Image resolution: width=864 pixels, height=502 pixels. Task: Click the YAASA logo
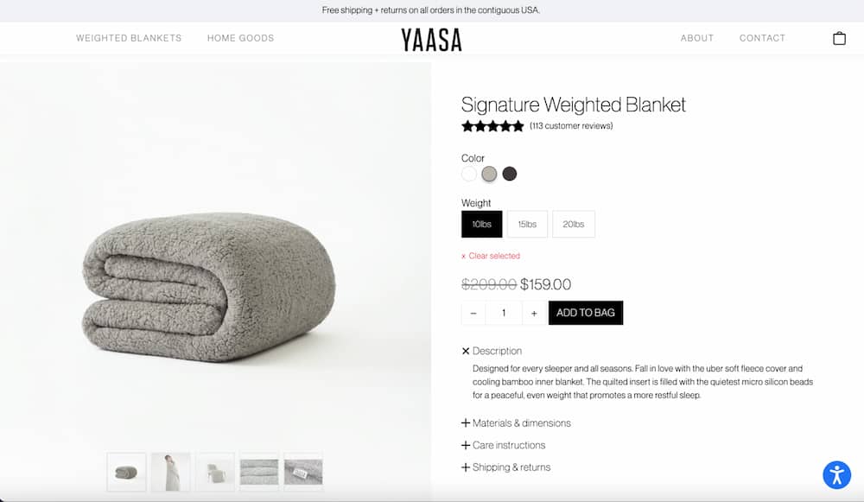(x=431, y=40)
